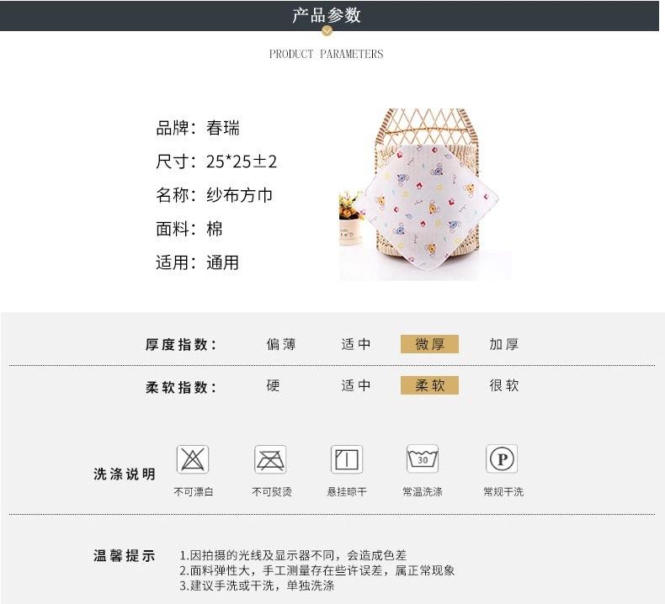Select 适中 in the thickness row
665x604 pixels.
[x=355, y=344]
